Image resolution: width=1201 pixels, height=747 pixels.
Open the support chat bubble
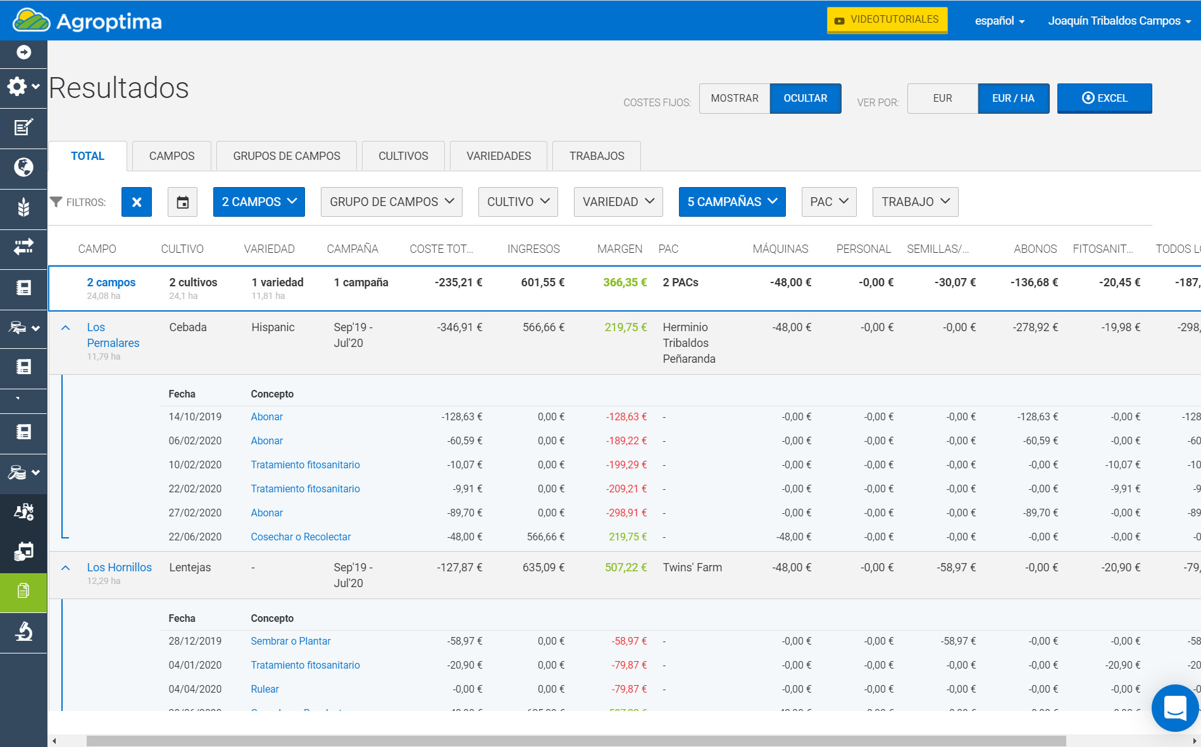coord(1174,707)
